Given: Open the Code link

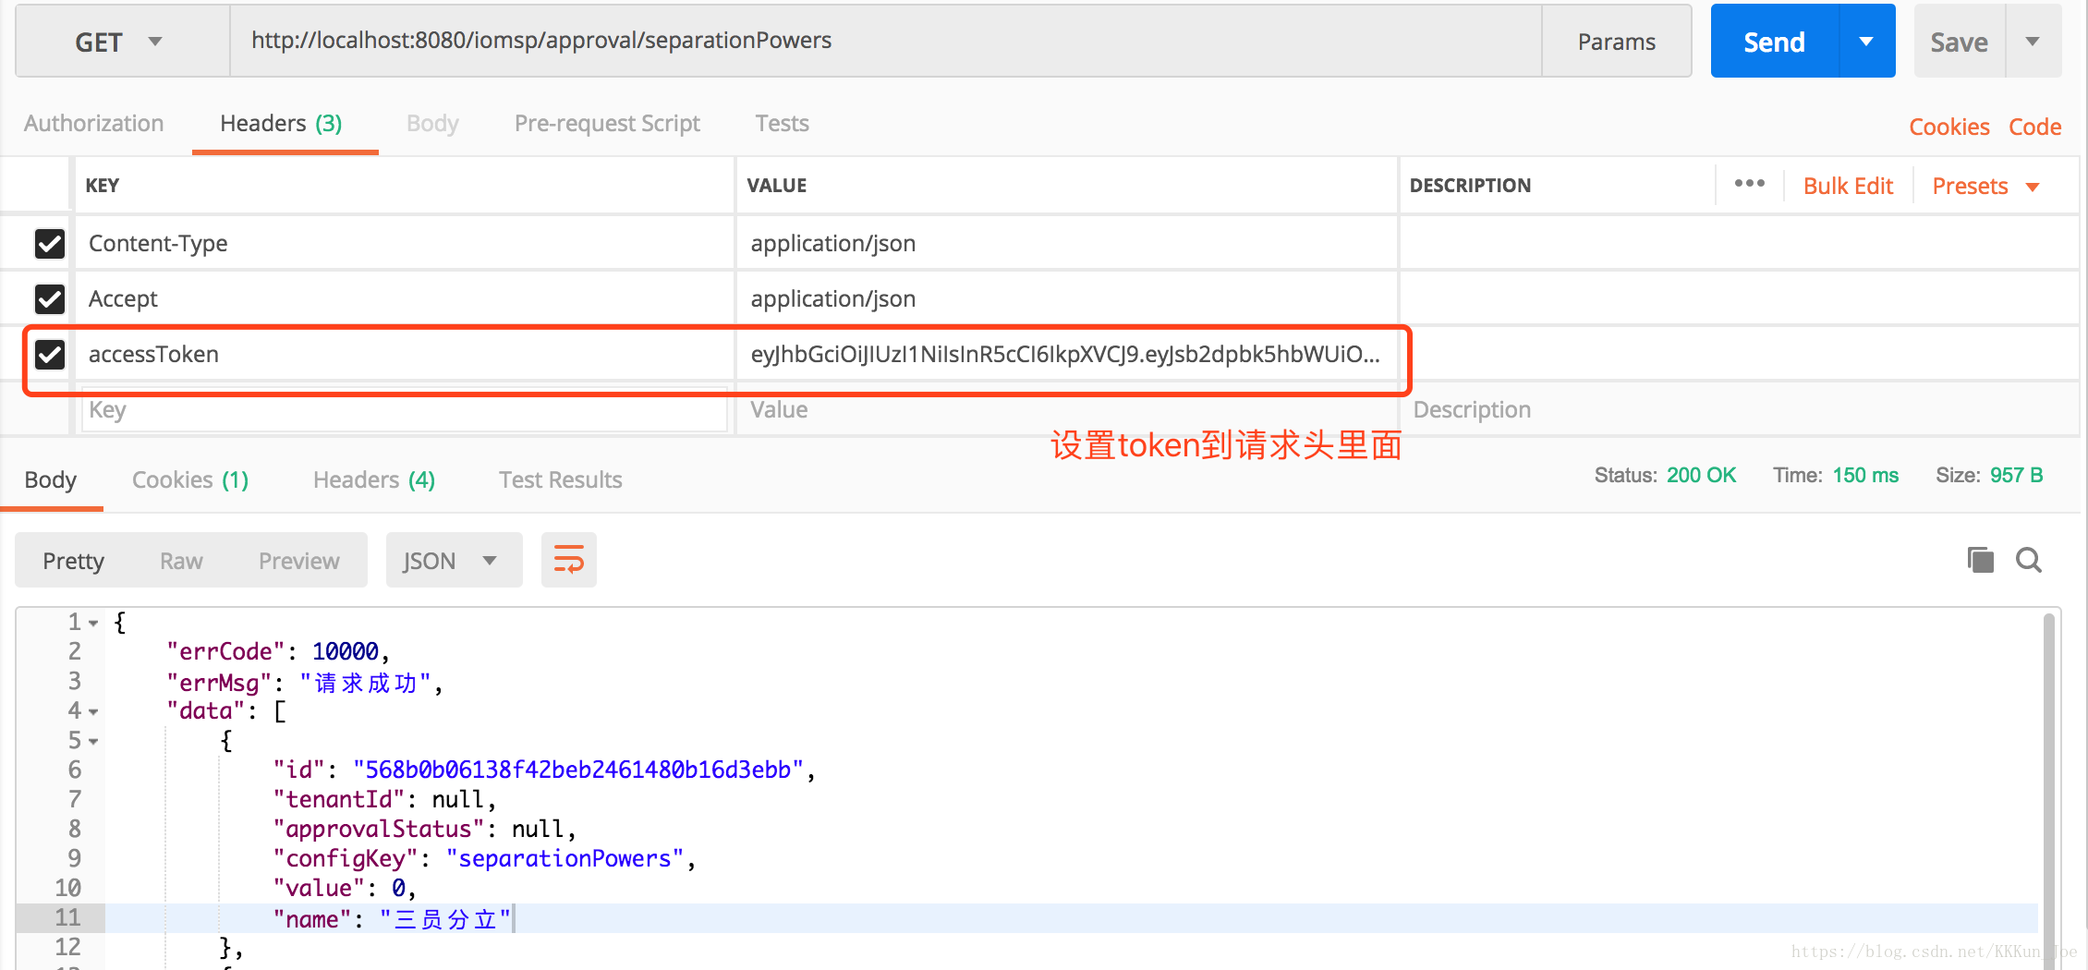Looking at the screenshot, I should (x=2034, y=127).
